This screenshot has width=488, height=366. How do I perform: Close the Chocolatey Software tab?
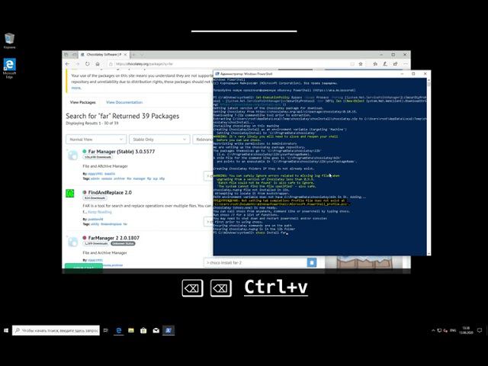pyautogui.click(x=125, y=54)
